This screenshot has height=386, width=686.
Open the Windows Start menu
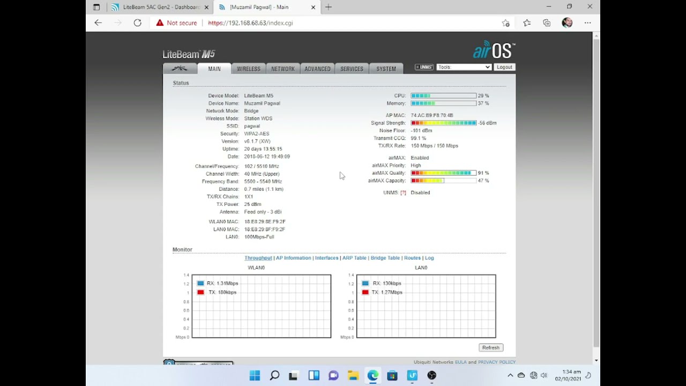[255, 375]
